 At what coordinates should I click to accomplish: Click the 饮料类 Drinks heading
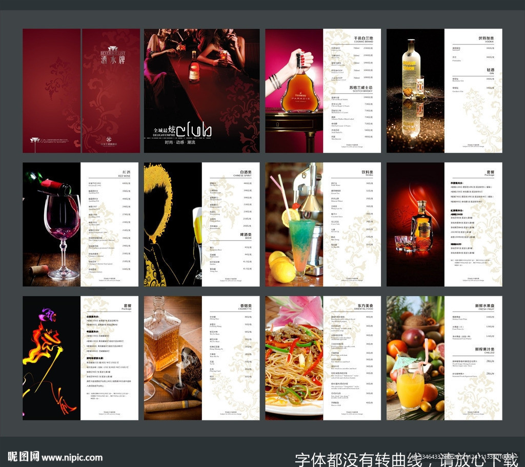(367, 173)
